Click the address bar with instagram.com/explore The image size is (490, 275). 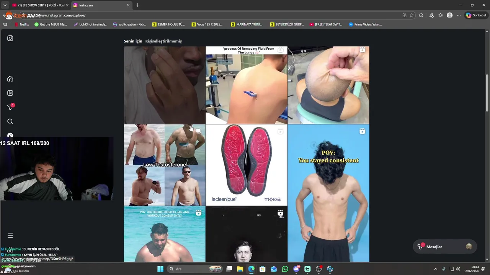(211, 15)
